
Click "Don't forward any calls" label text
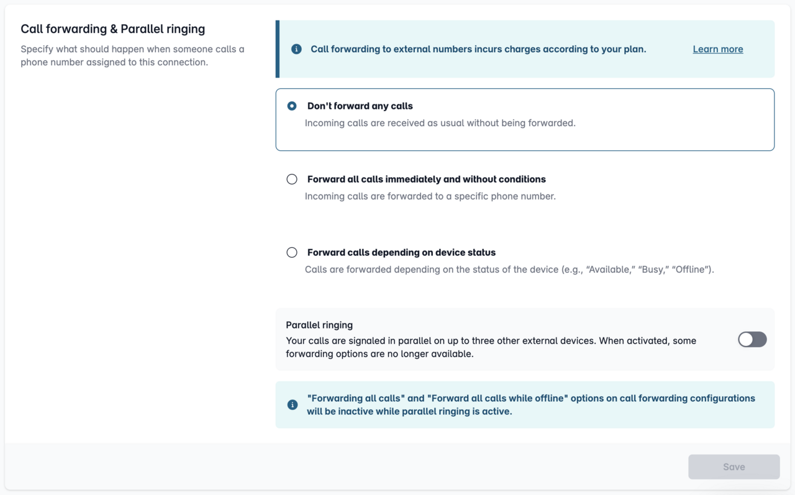[360, 106]
